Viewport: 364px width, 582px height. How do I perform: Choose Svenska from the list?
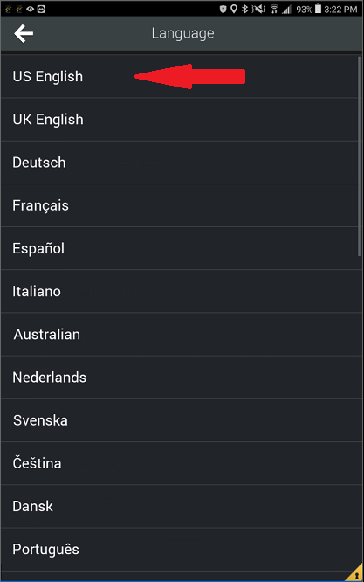(x=181, y=420)
